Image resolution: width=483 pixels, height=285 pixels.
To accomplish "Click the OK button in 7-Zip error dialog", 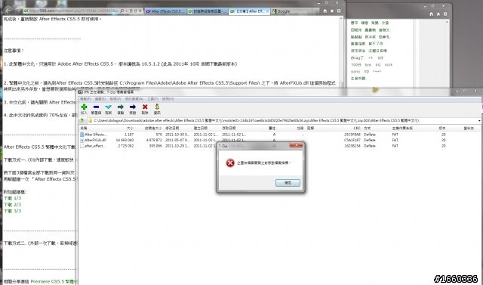I will coord(288,183).
